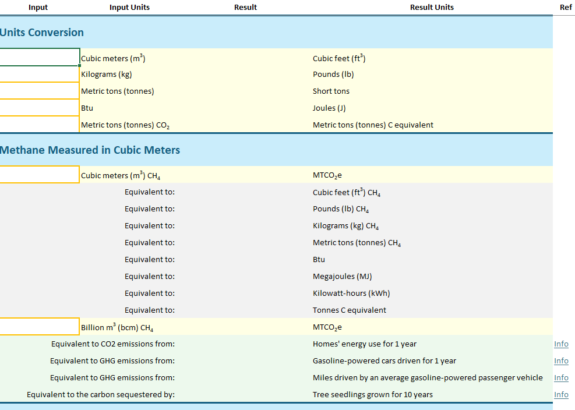Image resolution: width=575 pixels, height=410 pixels.
Task: Select the Tonnes C equivalent cell
Action: click(348, 310)
